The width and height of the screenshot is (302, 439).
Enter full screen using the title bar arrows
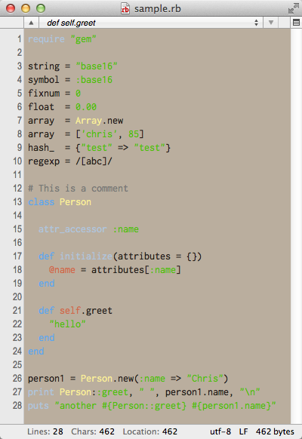(293, 8)
